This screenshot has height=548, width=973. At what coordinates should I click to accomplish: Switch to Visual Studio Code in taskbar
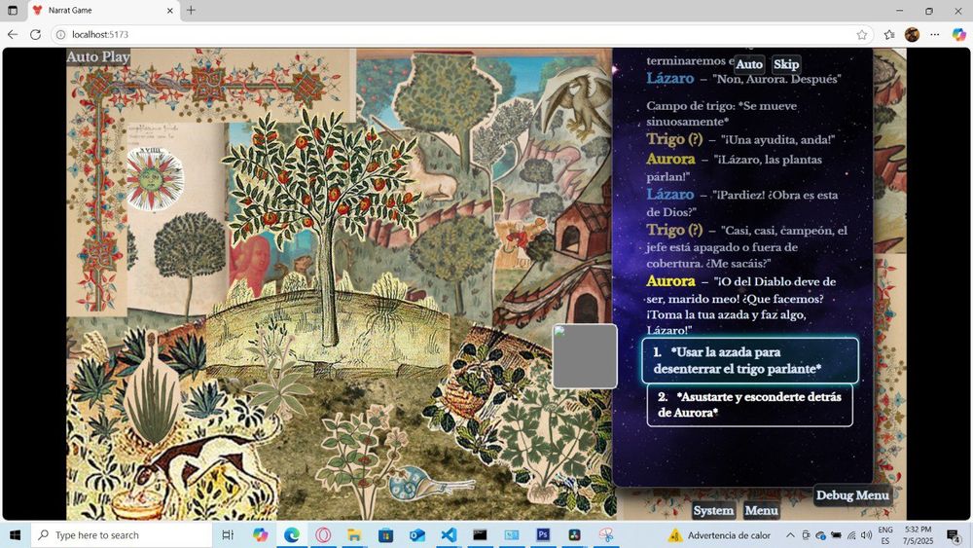449,535
